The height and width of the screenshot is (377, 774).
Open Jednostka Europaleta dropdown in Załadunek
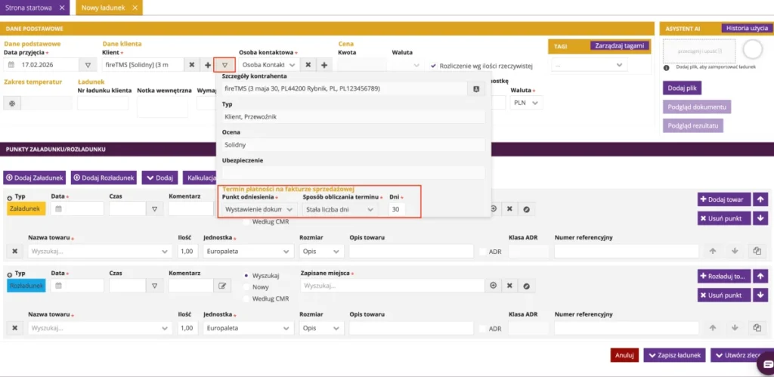[x=248, y=251]
